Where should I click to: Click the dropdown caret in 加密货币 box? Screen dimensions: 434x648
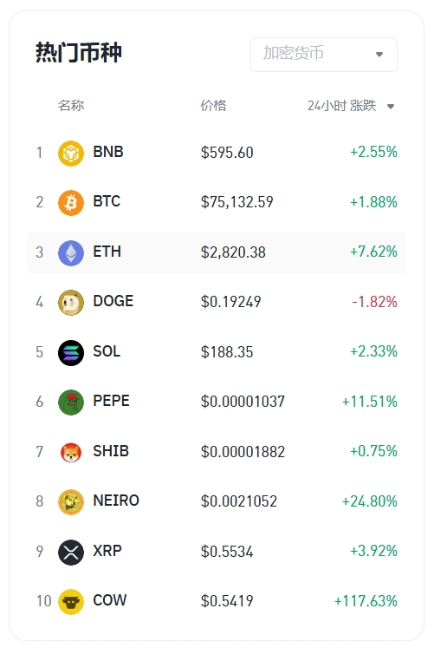point(379,54)
